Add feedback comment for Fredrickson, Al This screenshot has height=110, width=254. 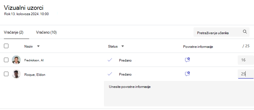187,60
